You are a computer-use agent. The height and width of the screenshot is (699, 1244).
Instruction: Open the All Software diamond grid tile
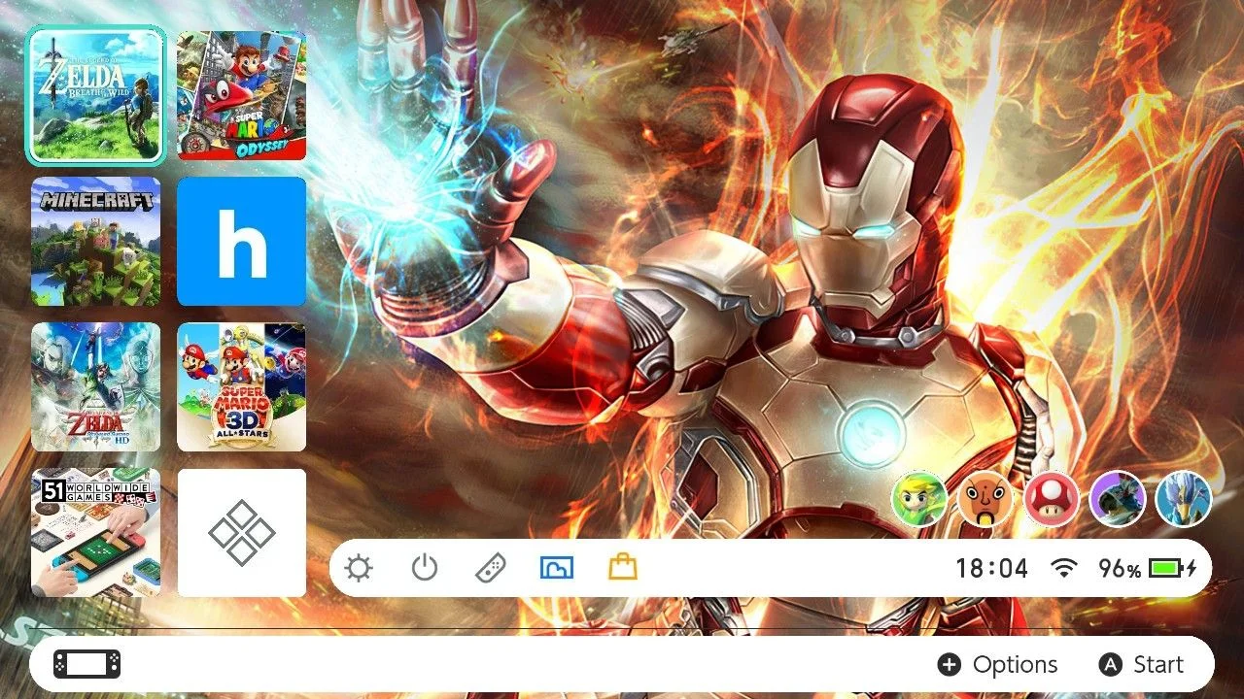(242, 533)
